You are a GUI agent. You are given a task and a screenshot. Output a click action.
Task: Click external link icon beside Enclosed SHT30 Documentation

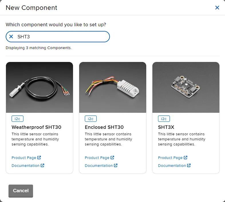click(116, 166)
